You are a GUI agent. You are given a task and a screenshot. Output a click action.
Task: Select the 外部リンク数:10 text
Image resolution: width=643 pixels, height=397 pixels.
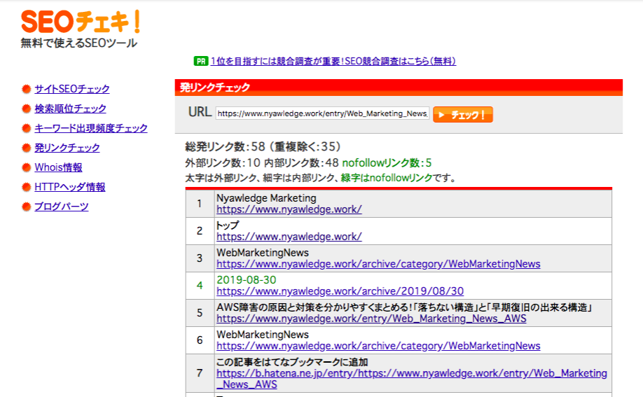[223, 163]
